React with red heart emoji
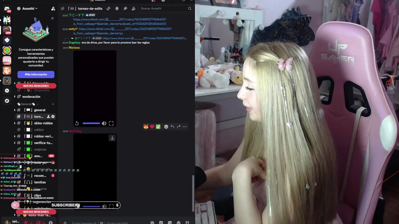The image size is (399, 224). 152,127
